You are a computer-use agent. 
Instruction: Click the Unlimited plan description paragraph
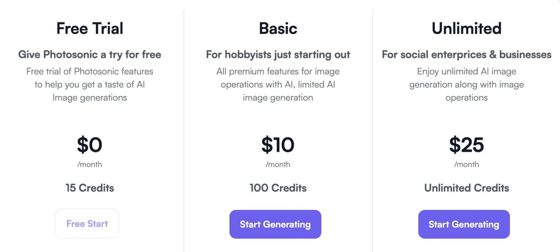click(466, 84)
